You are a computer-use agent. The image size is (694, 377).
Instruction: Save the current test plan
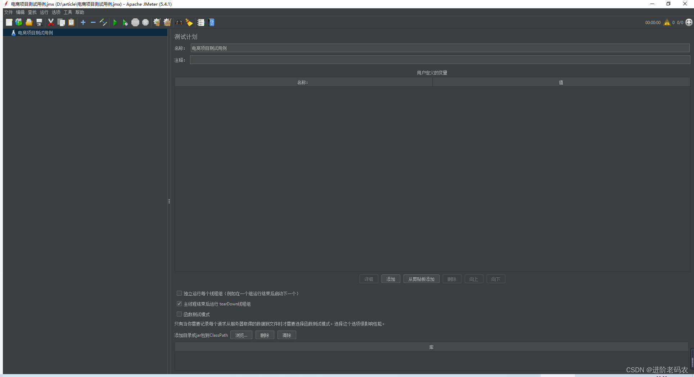click(x=39, y=22)
